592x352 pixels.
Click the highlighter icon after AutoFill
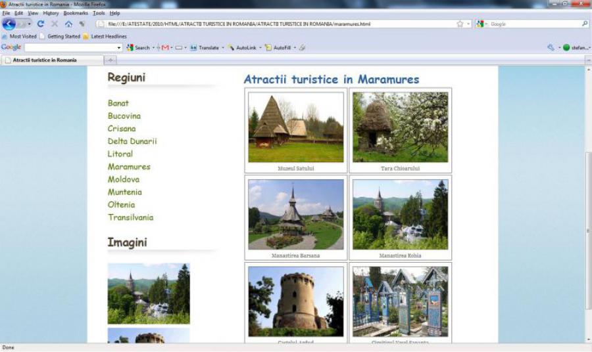302,47
